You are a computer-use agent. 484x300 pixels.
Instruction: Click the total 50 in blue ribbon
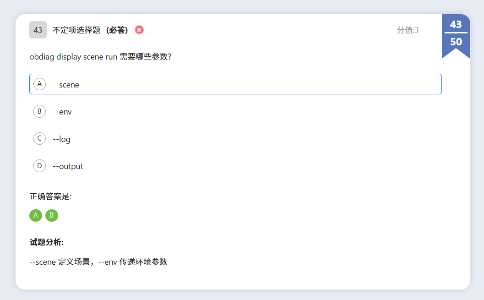[456, 42]
